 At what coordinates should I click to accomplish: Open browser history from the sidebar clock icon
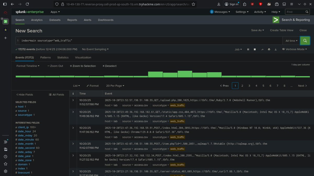(5, 157)
